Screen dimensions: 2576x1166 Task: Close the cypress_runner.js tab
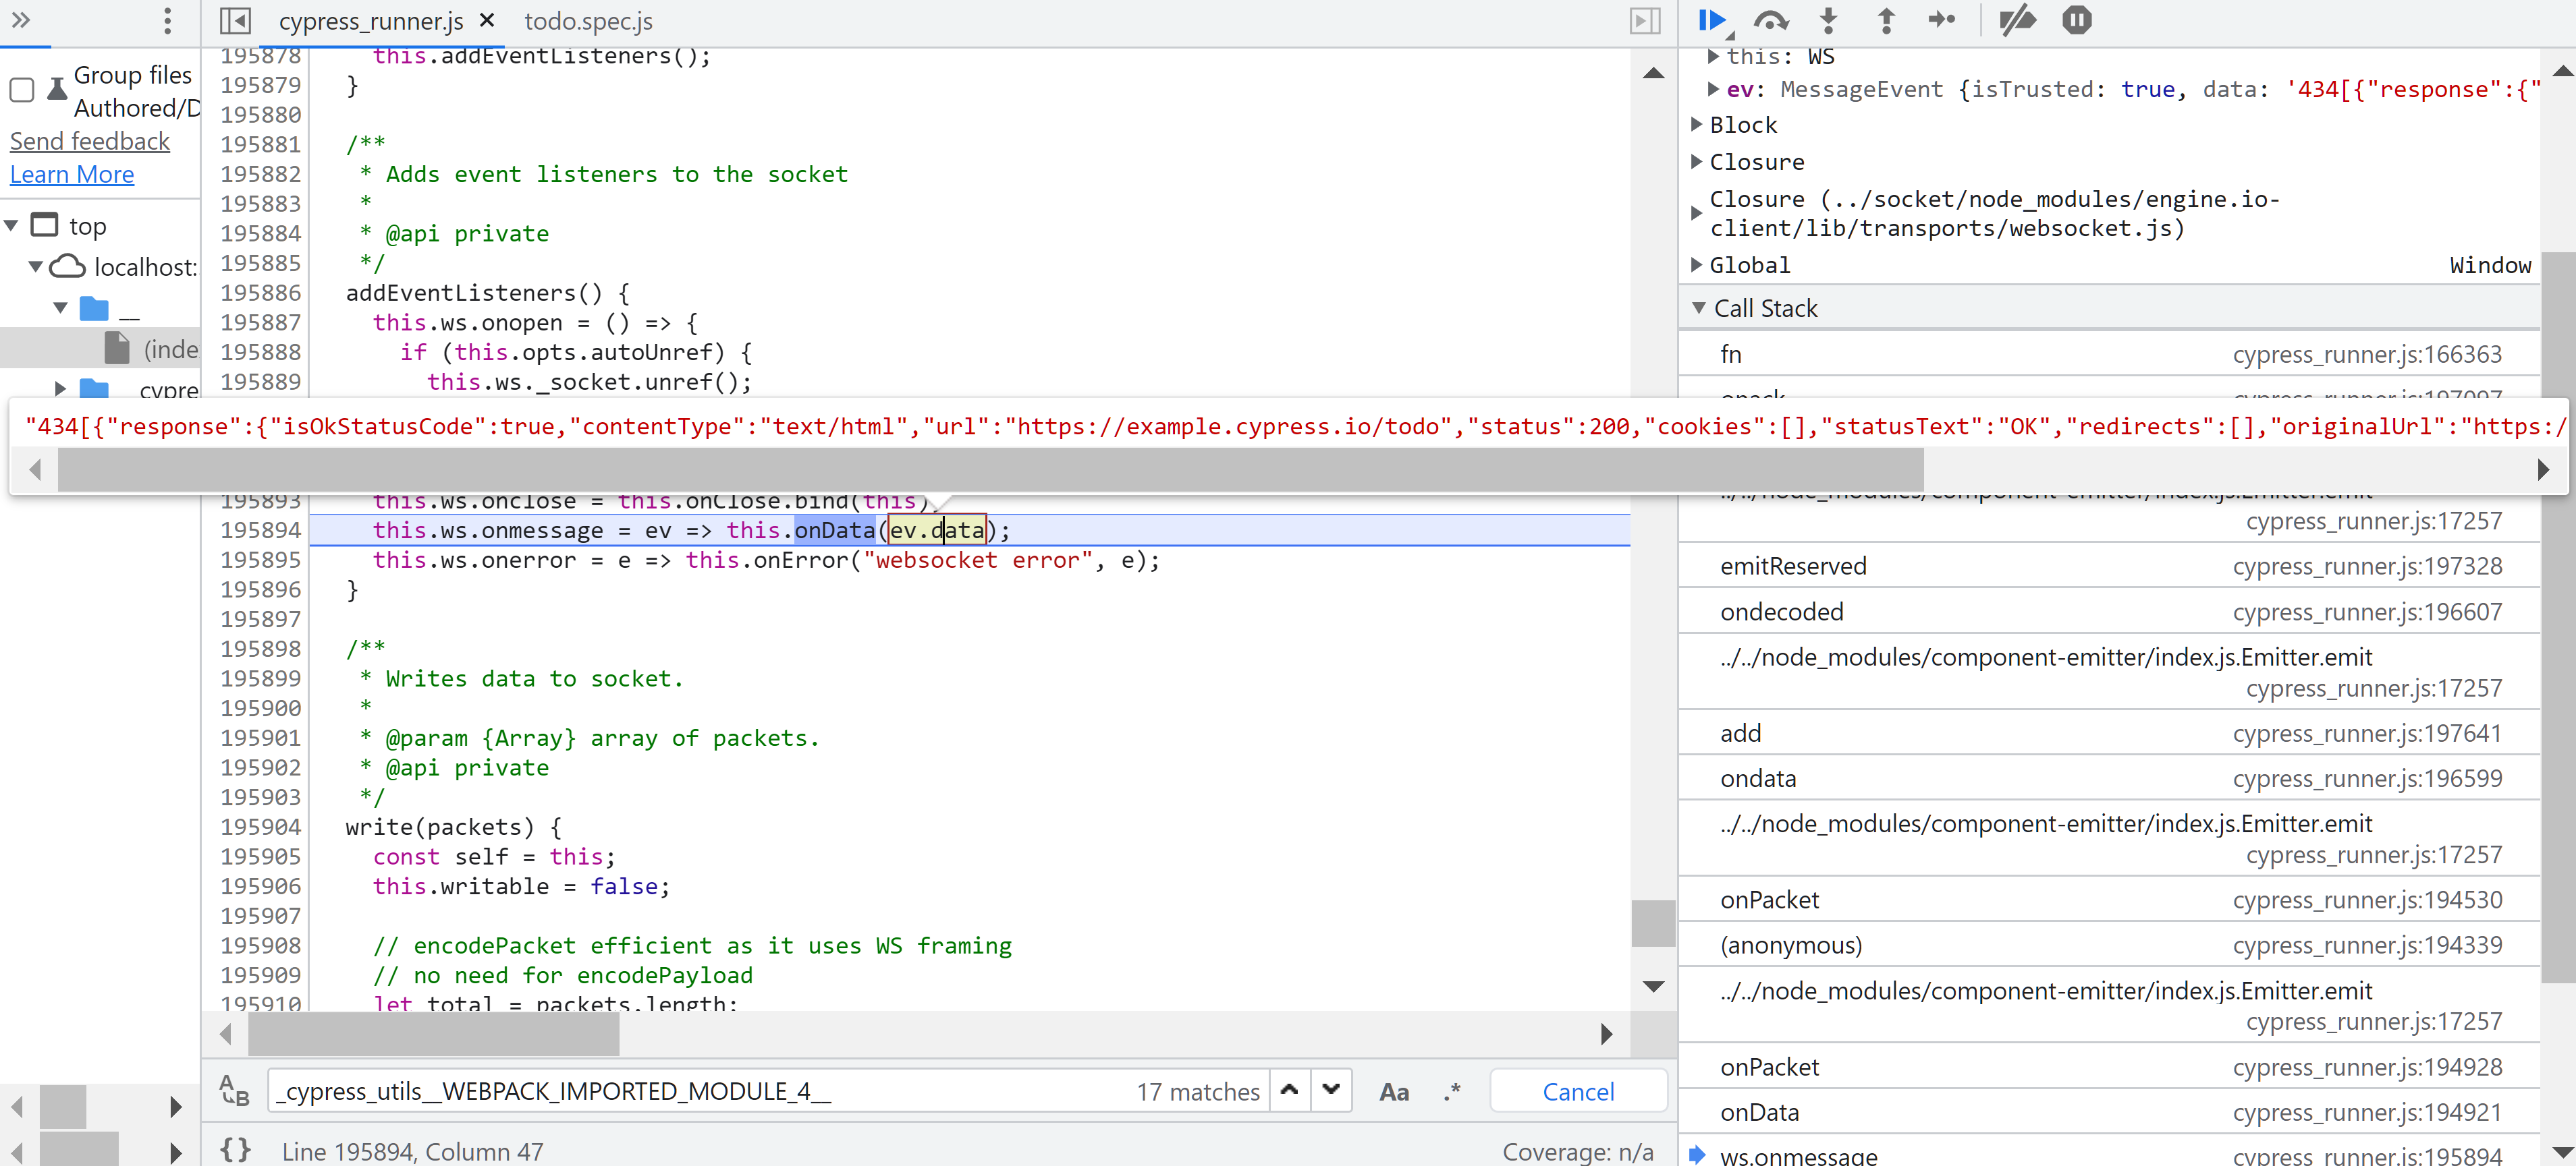(x=487, y=20)
